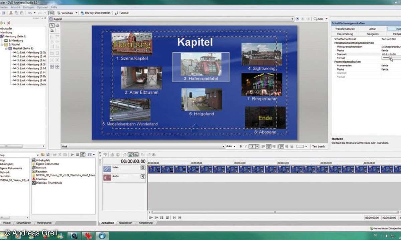401x240 pixels.
Task: Toggle the Audio track mute speaker button
Action: [x=143, y=176]
